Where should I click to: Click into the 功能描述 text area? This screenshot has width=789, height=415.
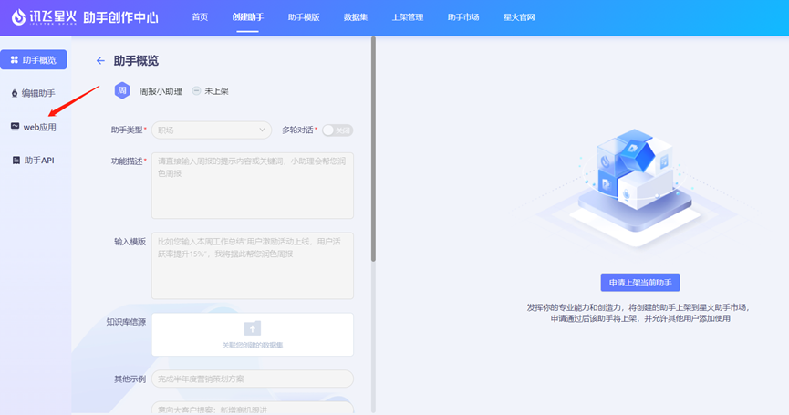point(253,186)
